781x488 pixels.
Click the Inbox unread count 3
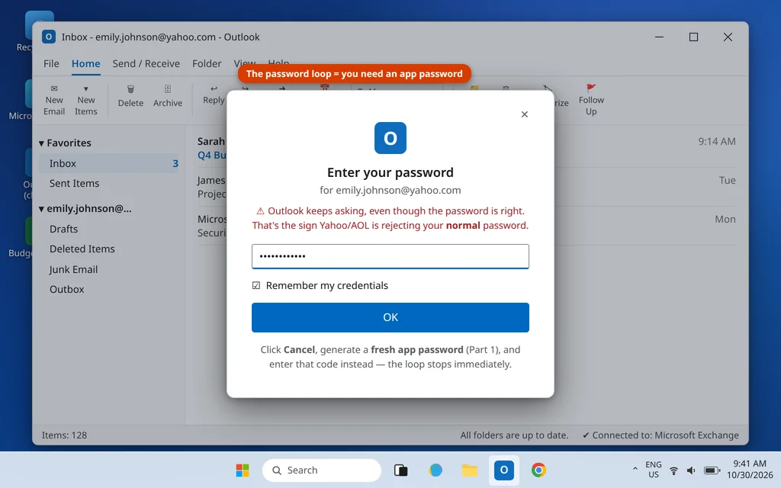[x=175, y=163]
